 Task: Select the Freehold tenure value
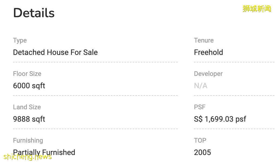(208, 52)
